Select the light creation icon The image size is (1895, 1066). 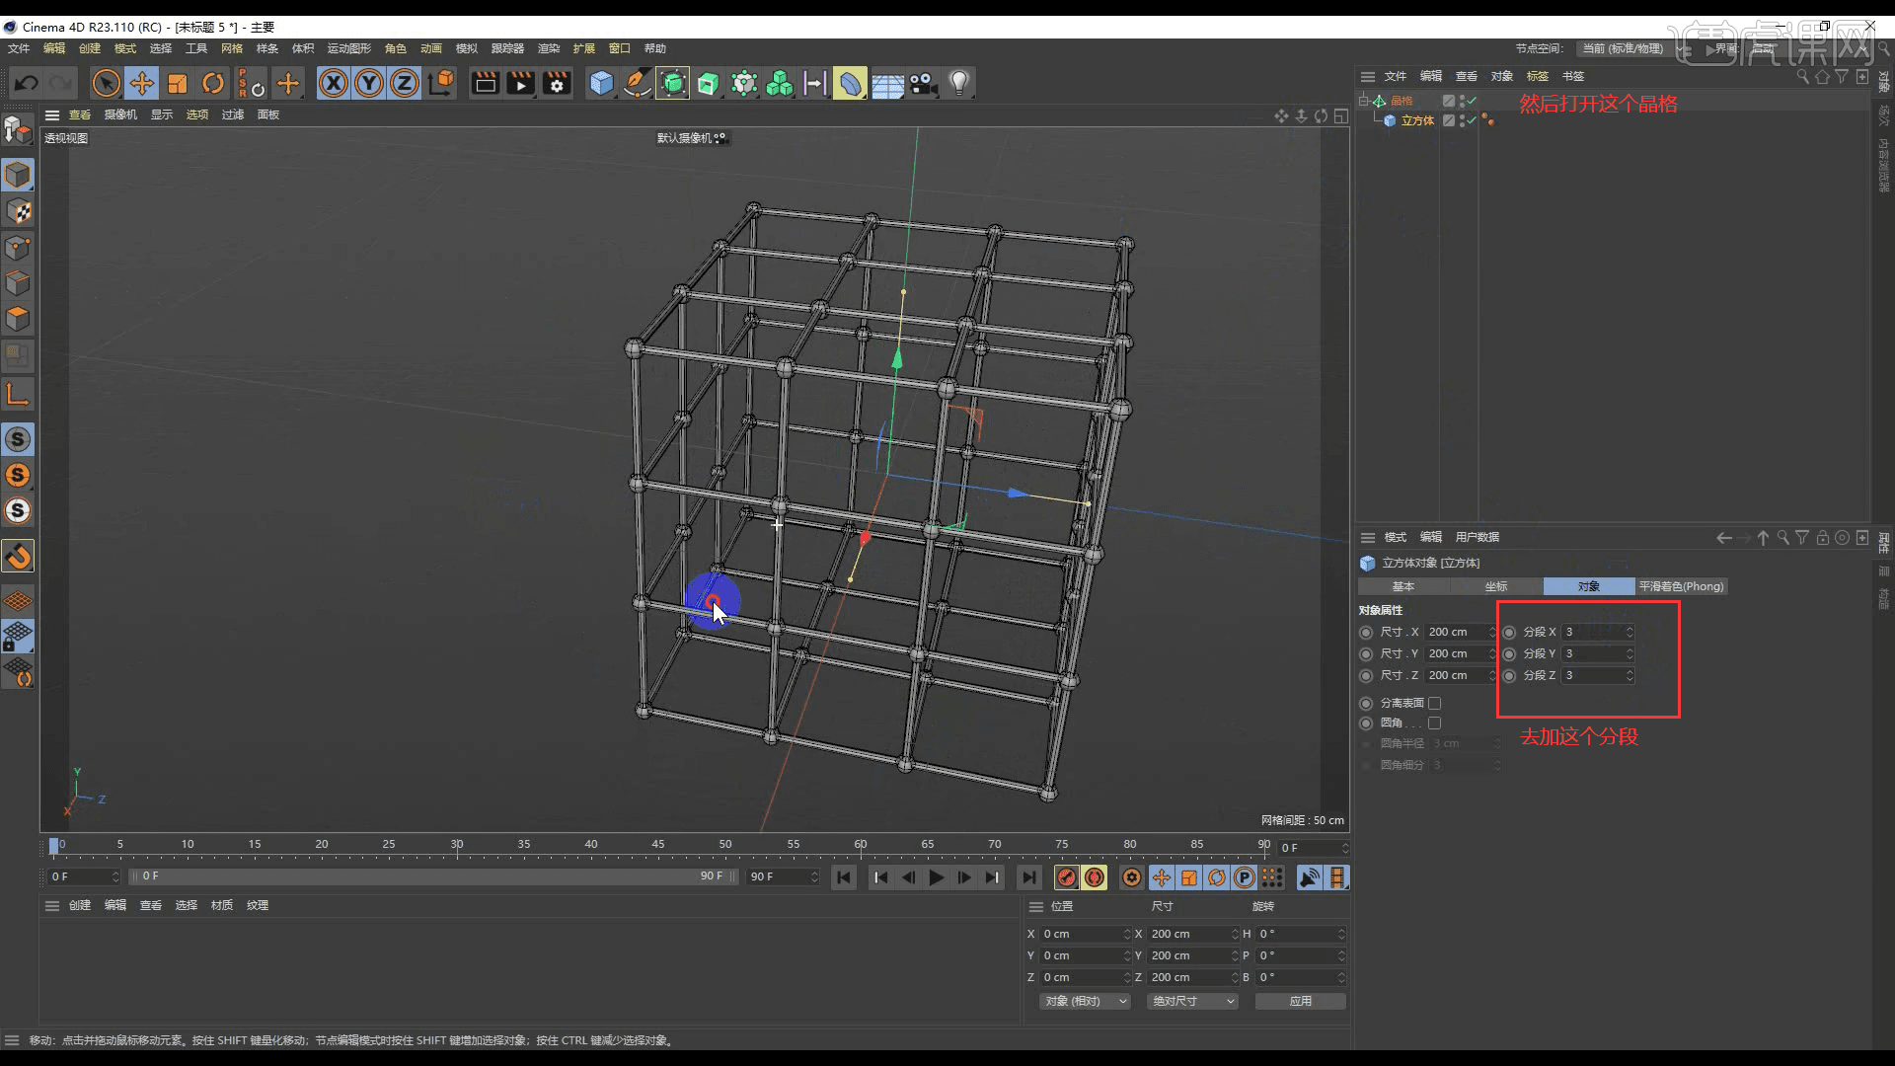point(960,83)
